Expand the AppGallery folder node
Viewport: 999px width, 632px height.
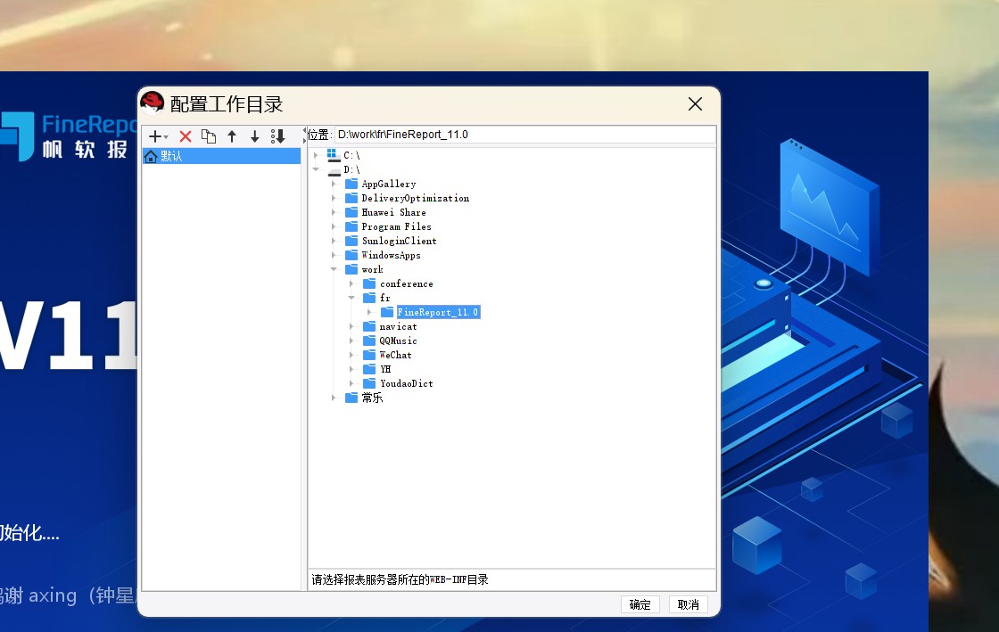[x=334, y=184]
